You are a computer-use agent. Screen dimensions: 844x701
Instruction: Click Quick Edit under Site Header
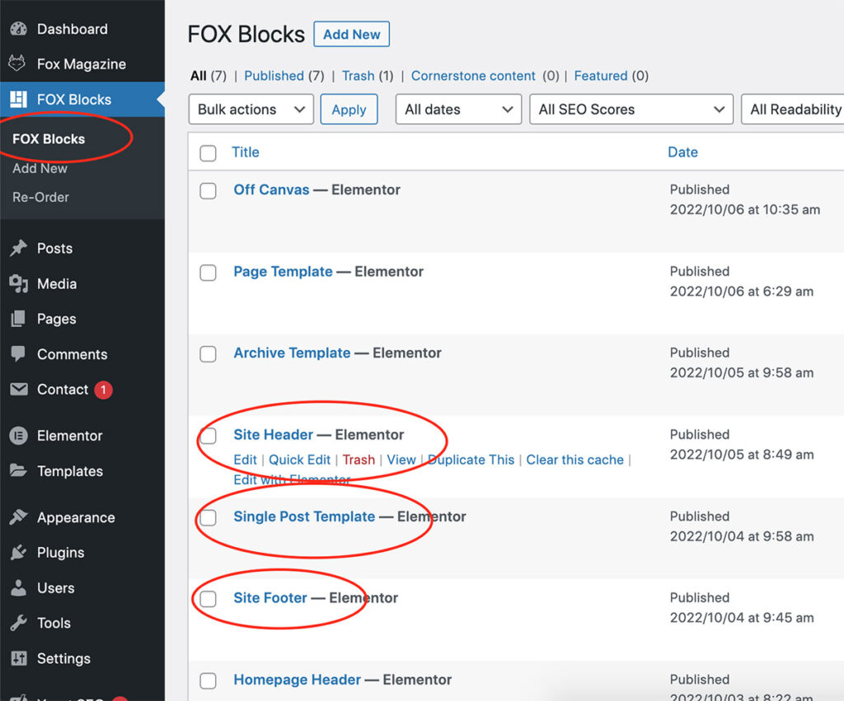point(299,460)
